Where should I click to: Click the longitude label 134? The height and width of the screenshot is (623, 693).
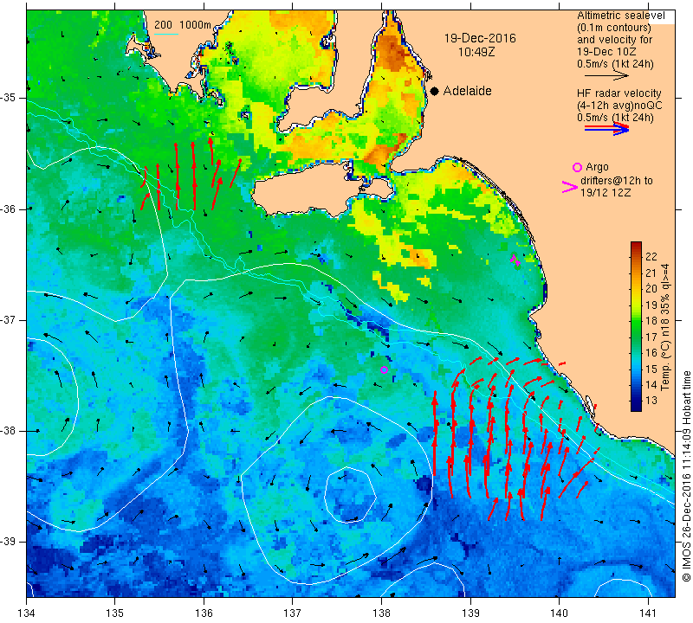pyautogui.click(x=27, y=613)
